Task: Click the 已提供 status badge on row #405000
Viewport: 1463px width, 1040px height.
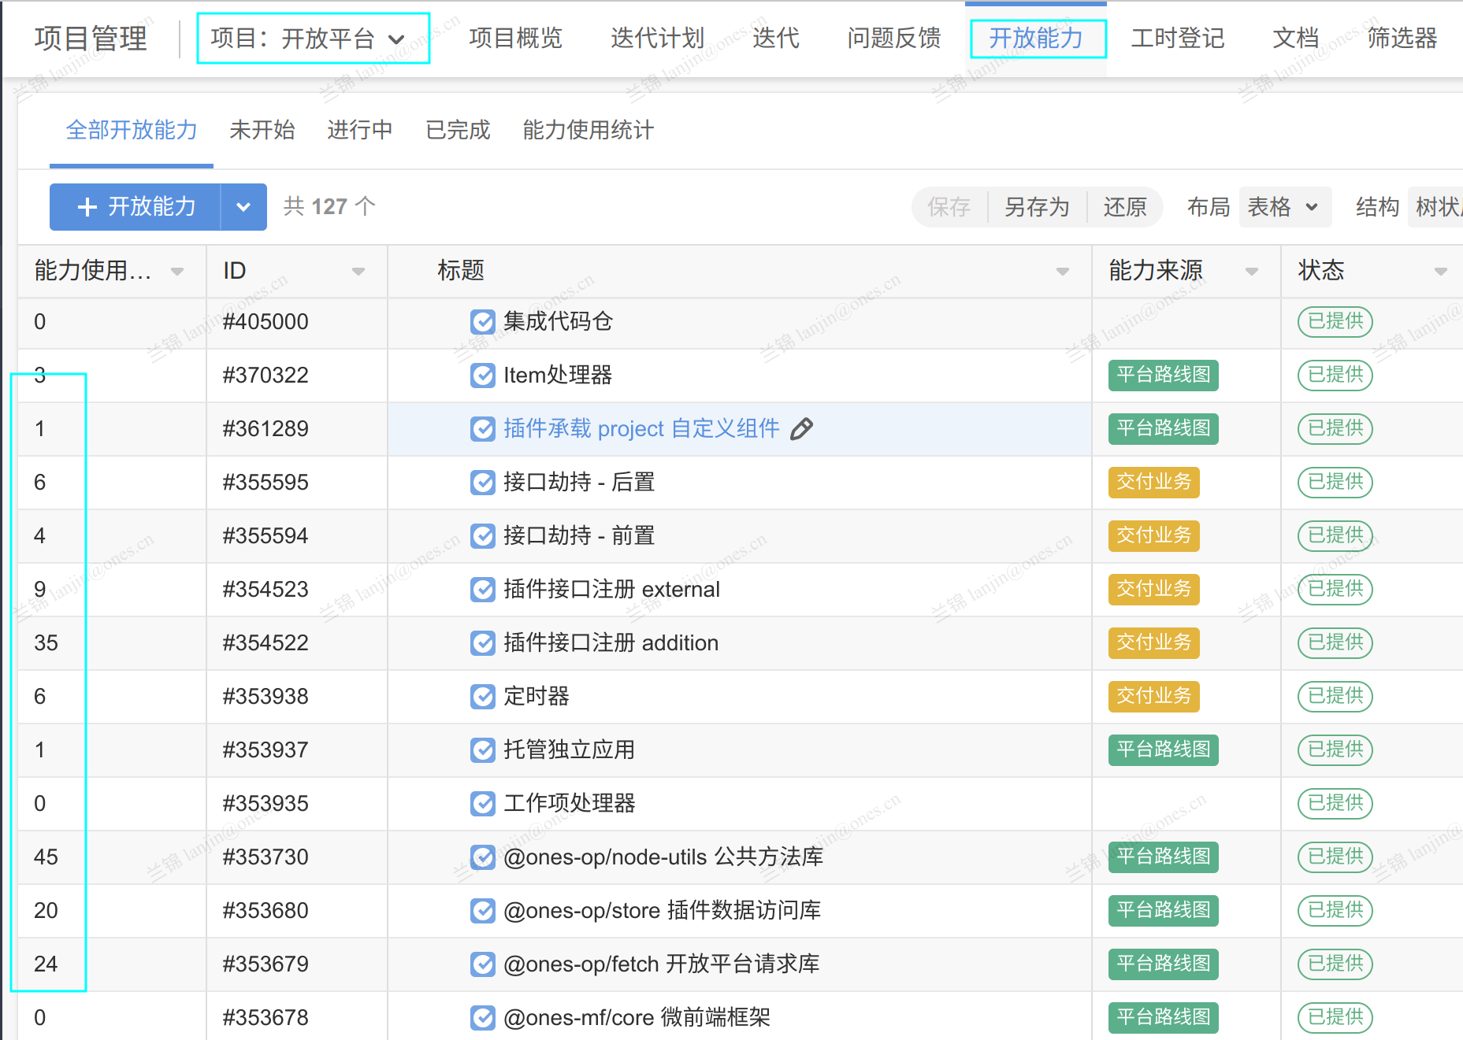Action: [x=1335, y=322]
